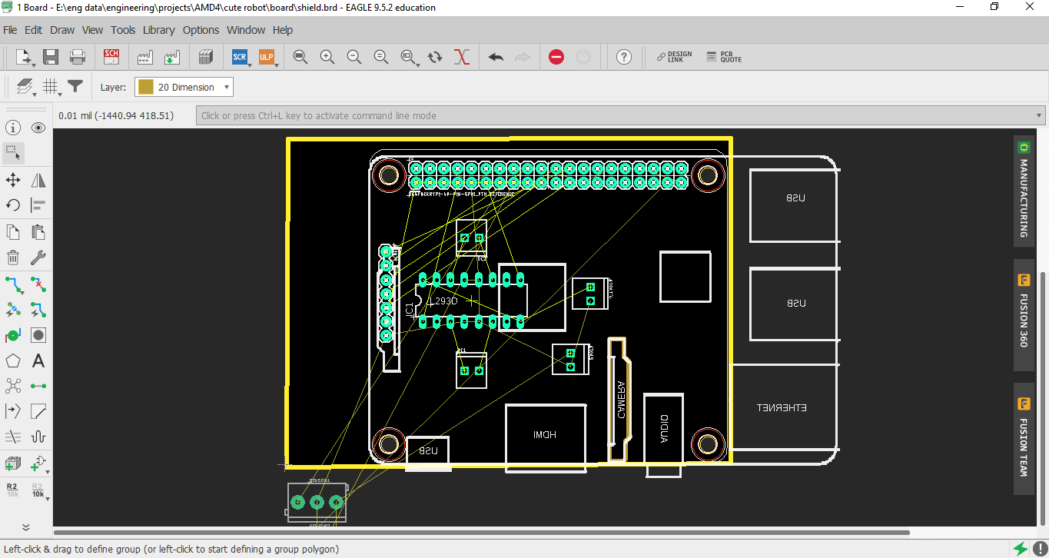
Task: Select the Polygon tool
Action: [13, 360]
